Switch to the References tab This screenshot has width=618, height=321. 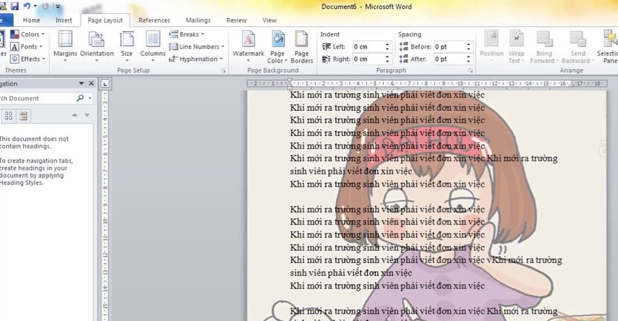(x=154, y=21)
